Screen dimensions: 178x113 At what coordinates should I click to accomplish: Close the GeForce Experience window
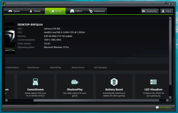point(173,4)
